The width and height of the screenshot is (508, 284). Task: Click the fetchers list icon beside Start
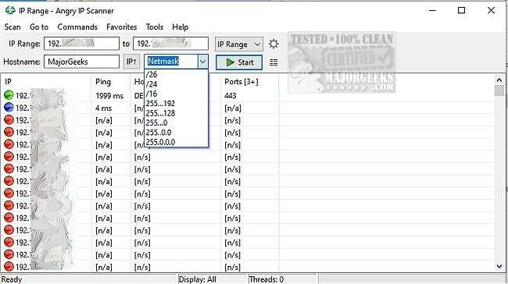click(274, 62)
